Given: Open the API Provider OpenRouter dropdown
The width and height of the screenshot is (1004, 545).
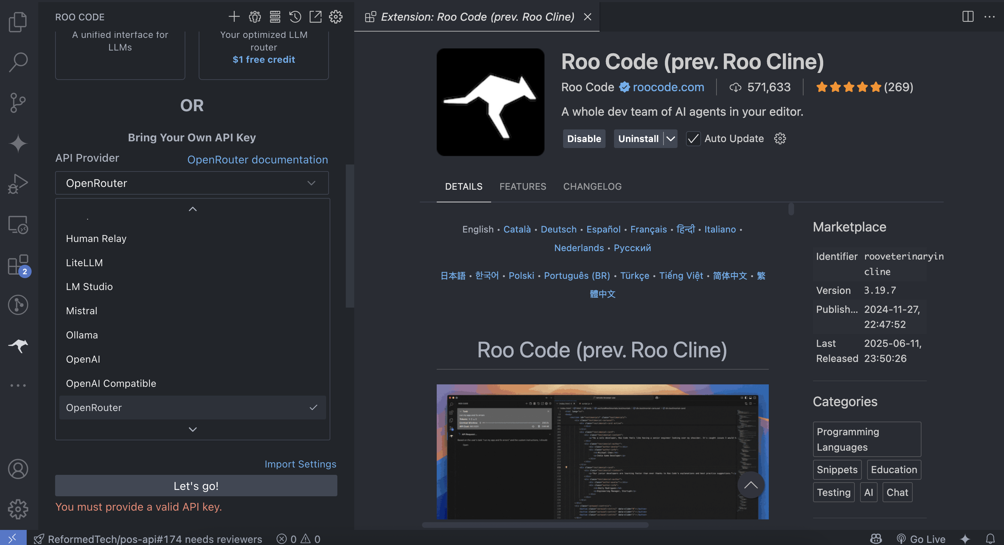Looking at the screenshot, I should [x=192, y=183].
